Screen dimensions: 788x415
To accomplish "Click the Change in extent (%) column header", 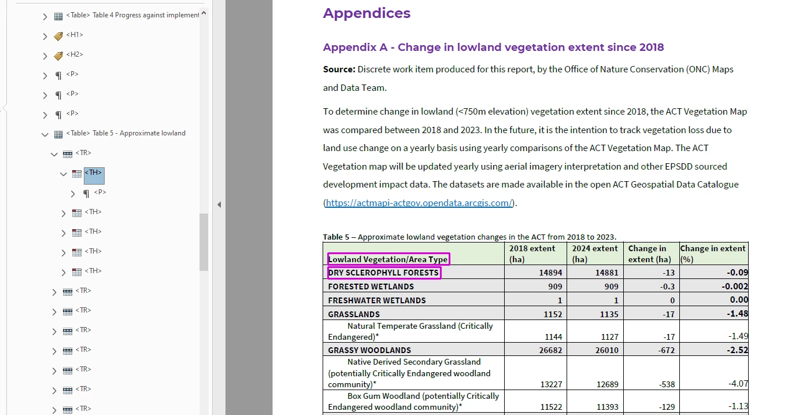I will point(713,254).
